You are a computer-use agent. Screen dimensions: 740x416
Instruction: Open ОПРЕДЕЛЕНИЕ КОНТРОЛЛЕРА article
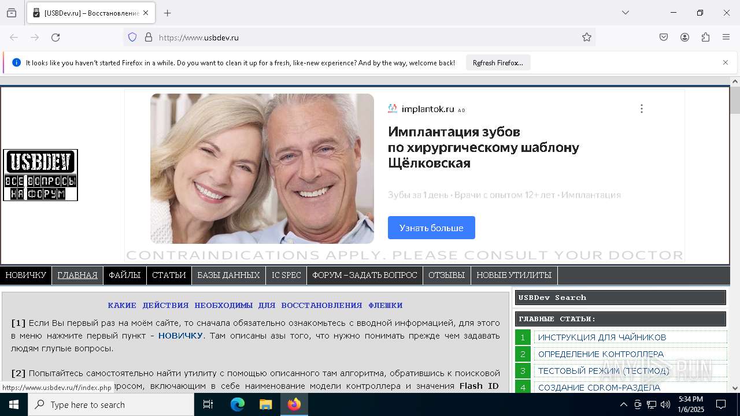click(601, 354)
